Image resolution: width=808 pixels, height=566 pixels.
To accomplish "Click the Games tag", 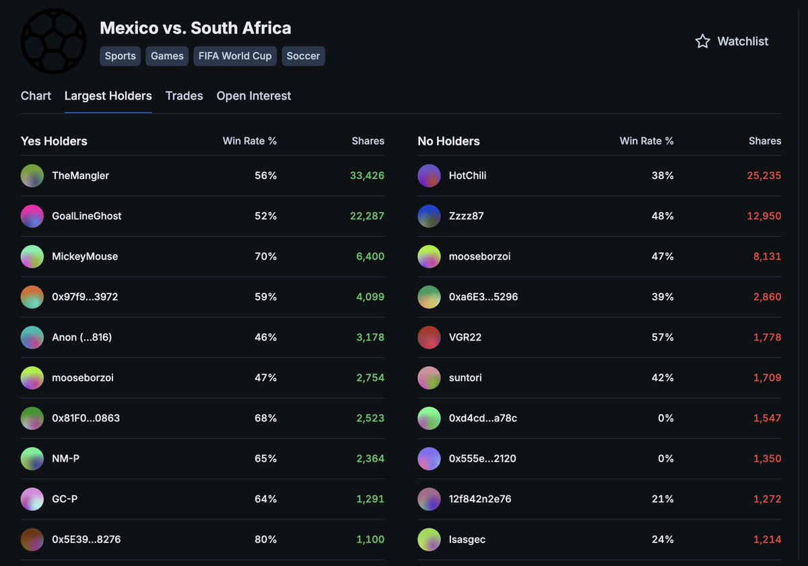I will tap(167, 56).
